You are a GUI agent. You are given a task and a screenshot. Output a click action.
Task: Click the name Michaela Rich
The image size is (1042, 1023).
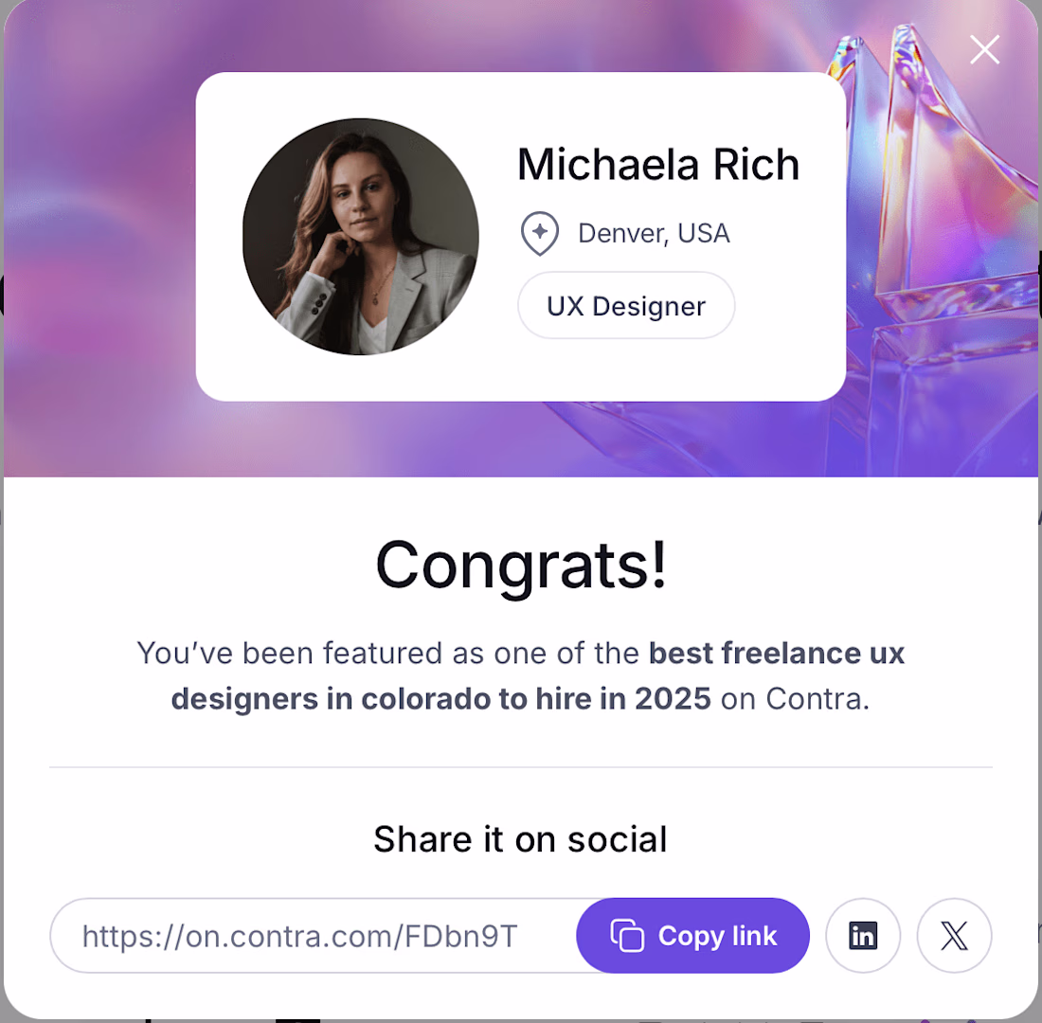[x=658, y=165]
